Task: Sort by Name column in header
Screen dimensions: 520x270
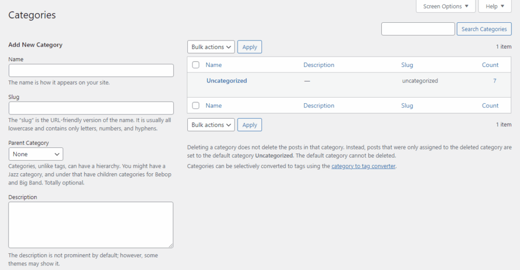Action: [214, 65]
